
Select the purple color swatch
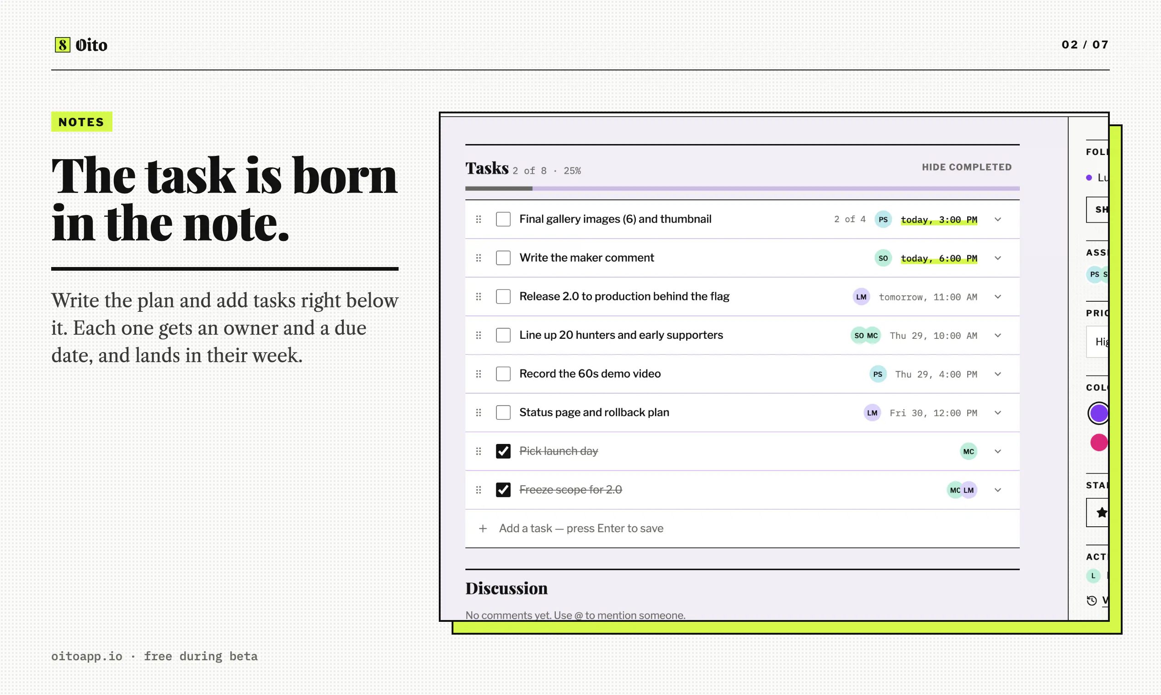[x=1098, y=413]
